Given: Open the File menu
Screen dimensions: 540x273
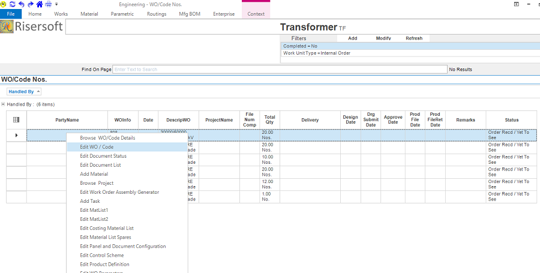Looking at the screenshot, I should point(11,14).
